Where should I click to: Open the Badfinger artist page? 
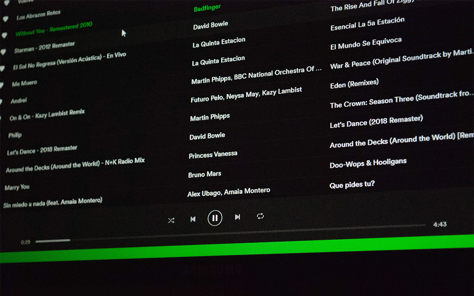pos(207,8)
